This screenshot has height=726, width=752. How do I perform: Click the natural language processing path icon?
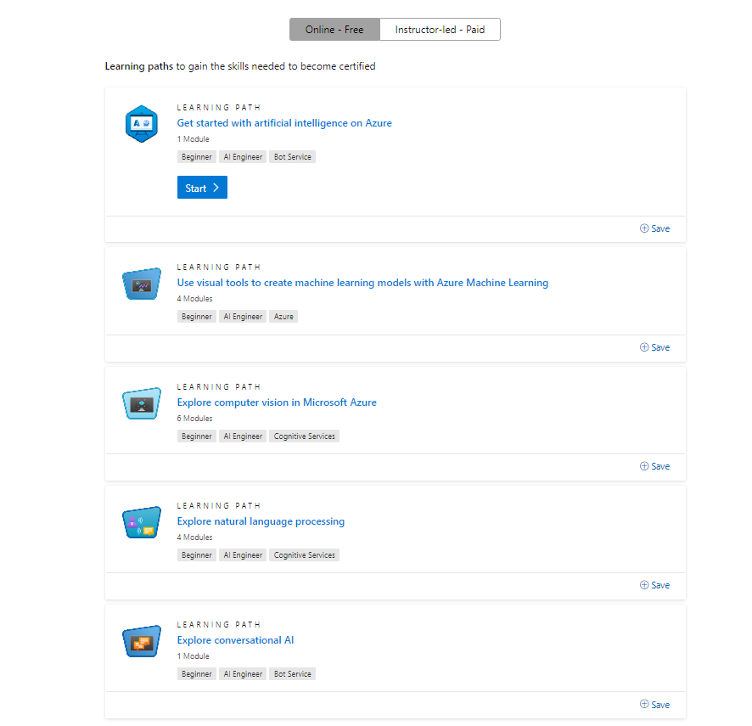[141, 521]
